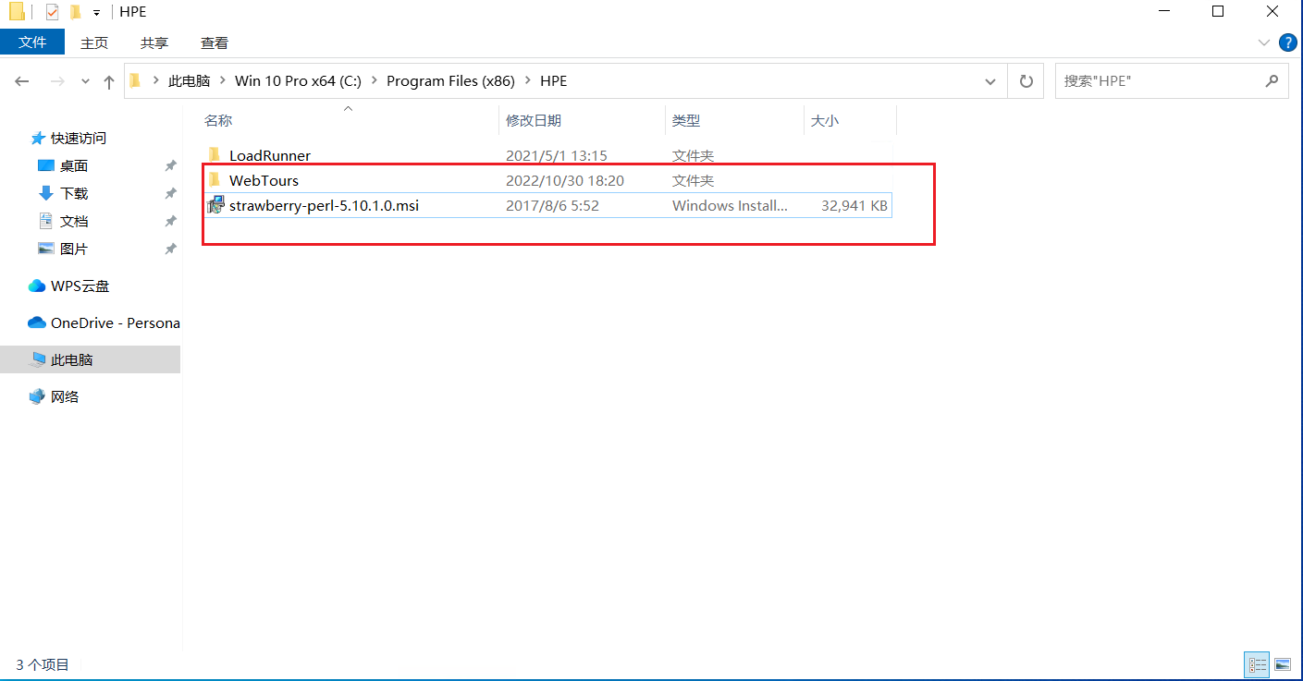1303x681 pixels.
Task: Click the folder icon in address bar
Action: click(x=135, y=81)
